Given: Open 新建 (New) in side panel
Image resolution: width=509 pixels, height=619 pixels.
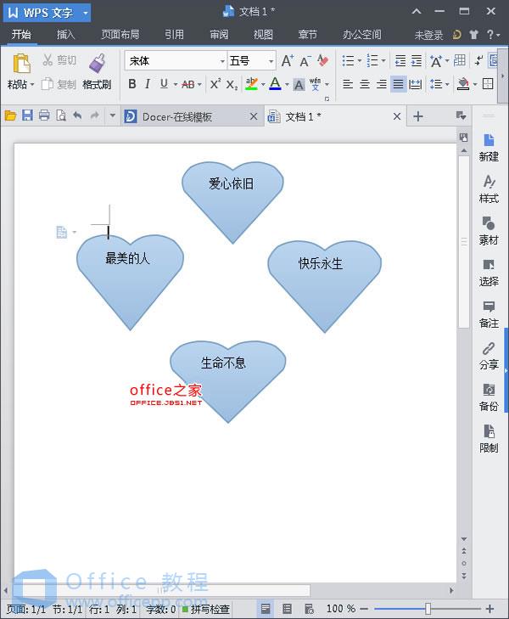Looking at the screenshot, I should coord(489,148).
